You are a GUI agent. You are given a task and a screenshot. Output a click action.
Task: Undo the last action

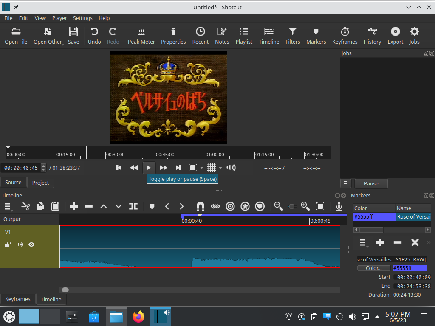pos(94,36)
